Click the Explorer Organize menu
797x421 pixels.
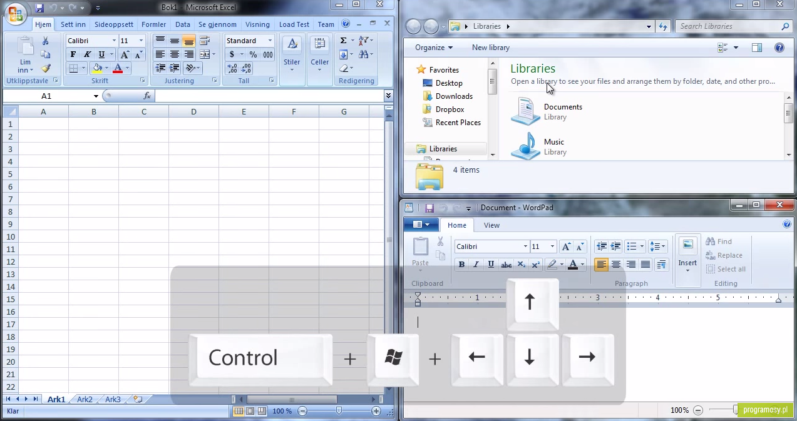click(433, 48)
